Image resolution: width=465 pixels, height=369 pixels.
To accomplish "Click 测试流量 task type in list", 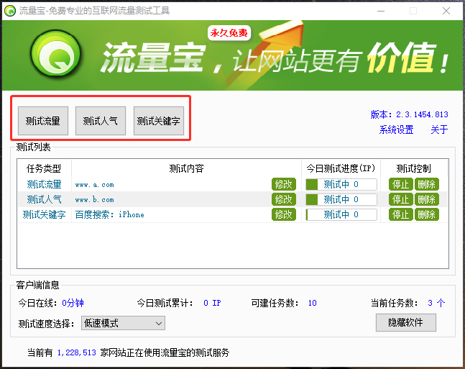I will (44, 184).
